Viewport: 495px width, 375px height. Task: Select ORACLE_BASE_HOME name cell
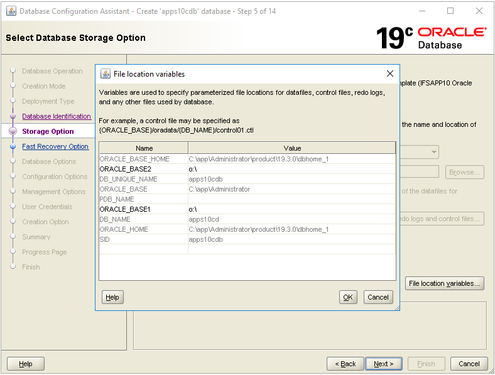coord(144,159)
